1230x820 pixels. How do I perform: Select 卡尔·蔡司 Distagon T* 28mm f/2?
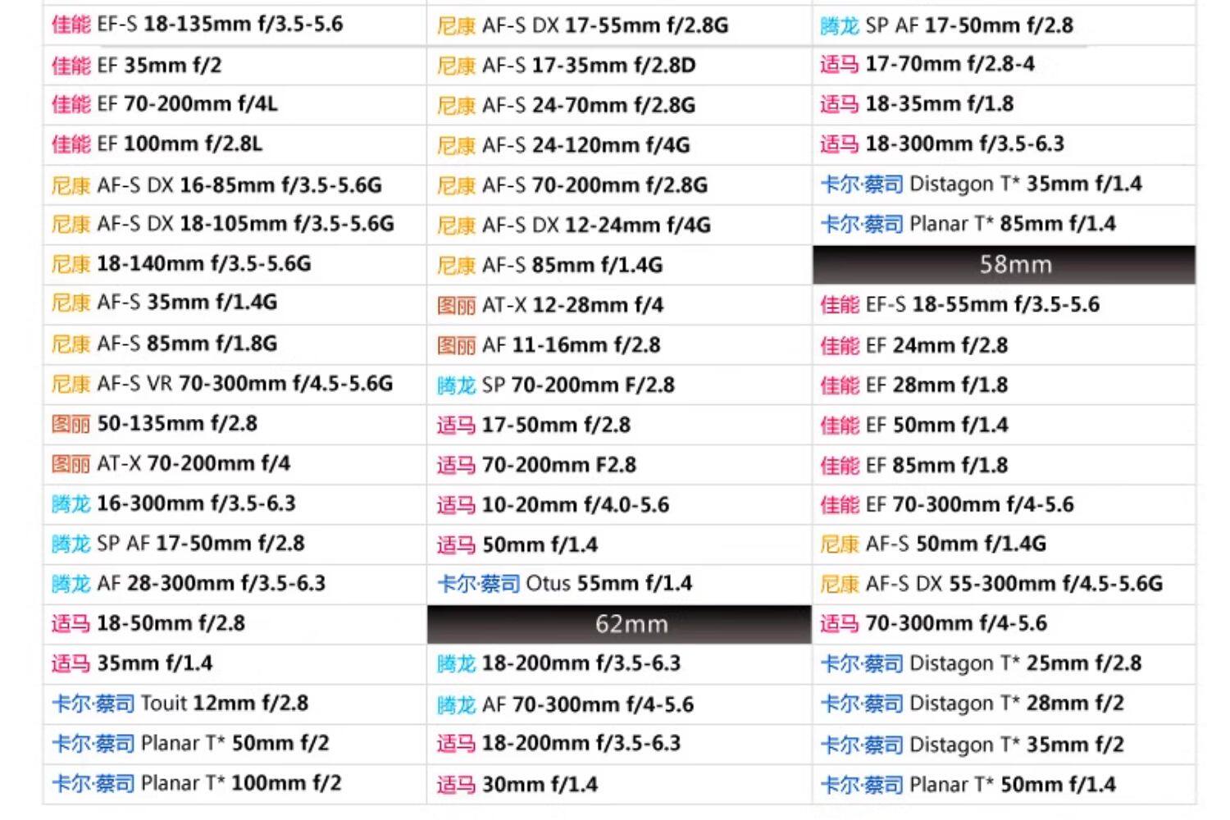pyautogui.click(x=1004, y=704)
